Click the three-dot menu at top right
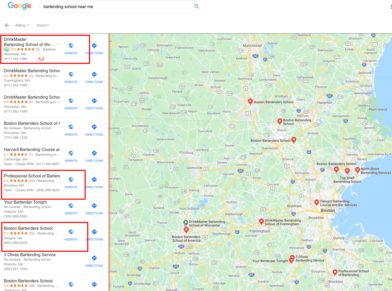The image size is (392, 291). (x=391, y=7)
